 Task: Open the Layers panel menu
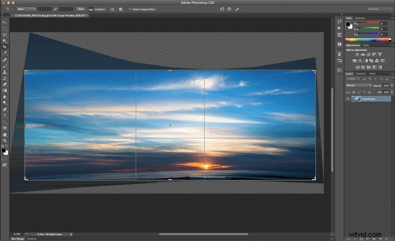[392, 74]
